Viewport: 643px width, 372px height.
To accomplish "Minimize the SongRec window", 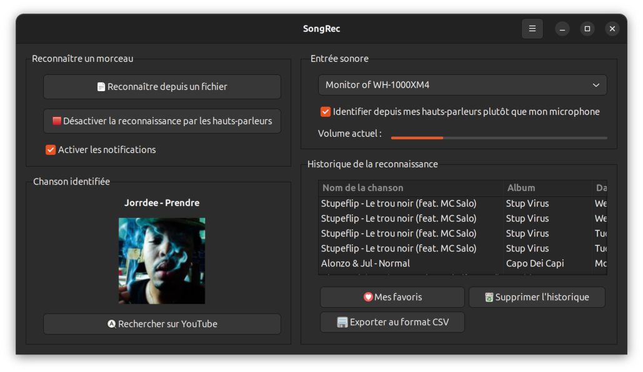I will 562,29.
